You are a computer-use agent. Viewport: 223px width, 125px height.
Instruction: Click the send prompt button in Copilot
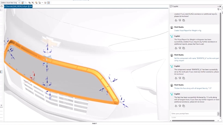[x=218, y=114]
